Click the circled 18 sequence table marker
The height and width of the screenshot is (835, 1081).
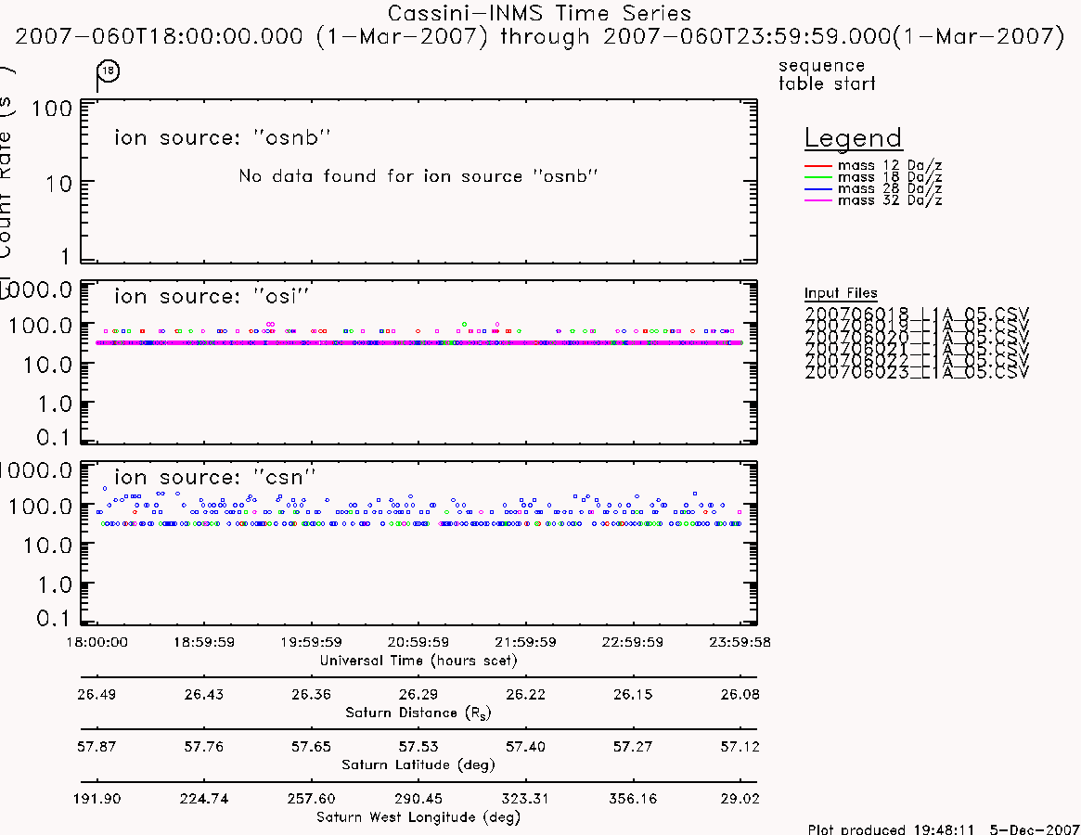tap(109, 71)
